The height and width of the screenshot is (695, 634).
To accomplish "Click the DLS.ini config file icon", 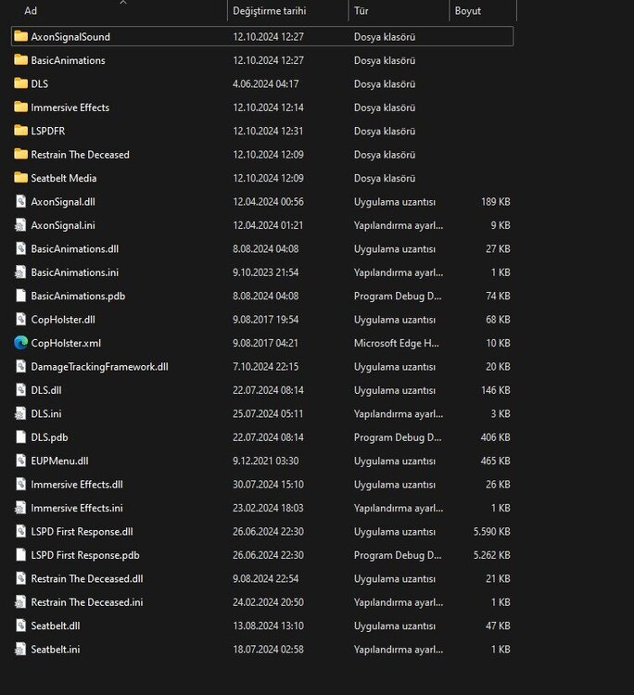I will point(20,413).
